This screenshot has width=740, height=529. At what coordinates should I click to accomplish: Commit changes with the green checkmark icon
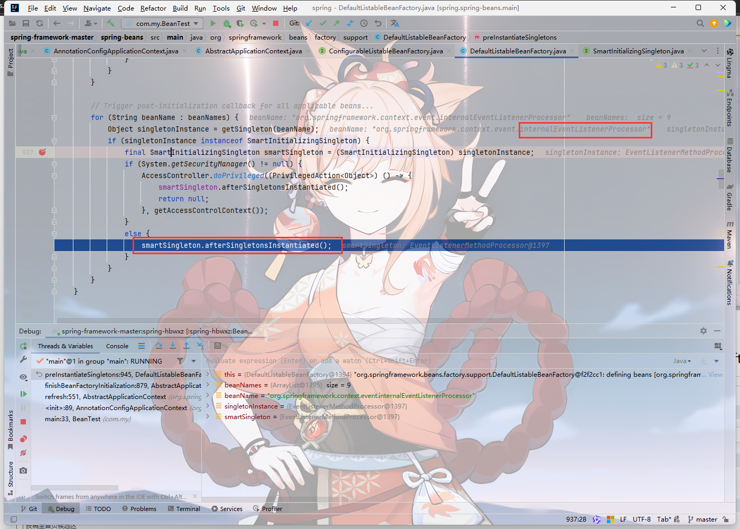(x=323, y=23)
